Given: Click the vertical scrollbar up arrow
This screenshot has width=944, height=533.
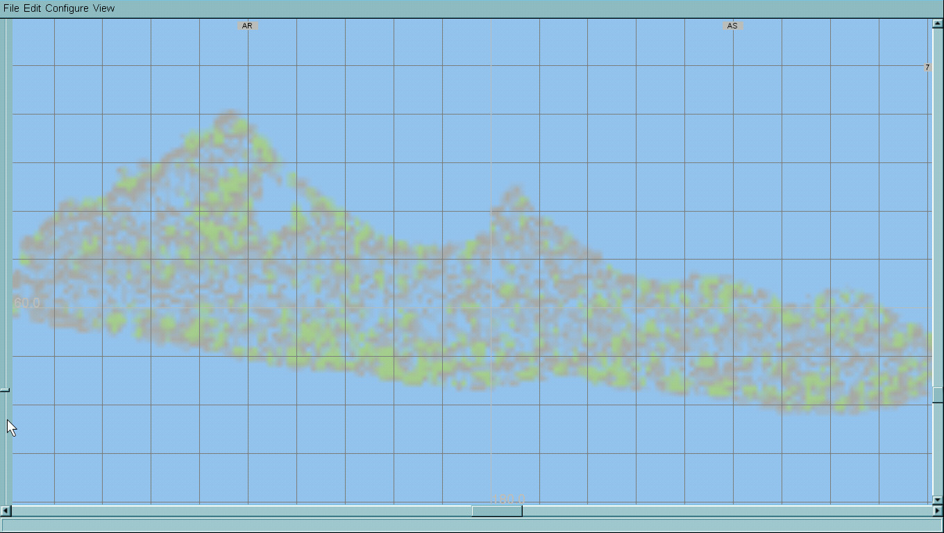Looking at the screenshot, I should [938, 24].
